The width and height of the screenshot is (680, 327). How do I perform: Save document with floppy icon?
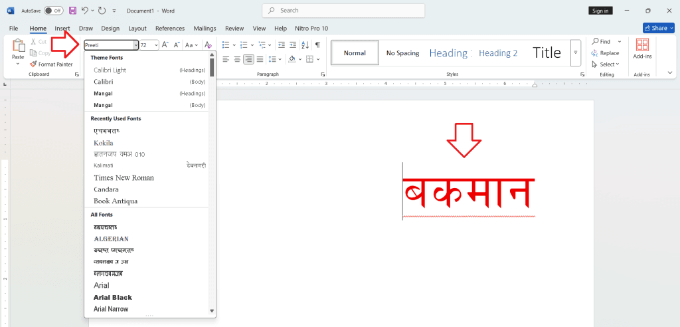(x=73, y=11)
